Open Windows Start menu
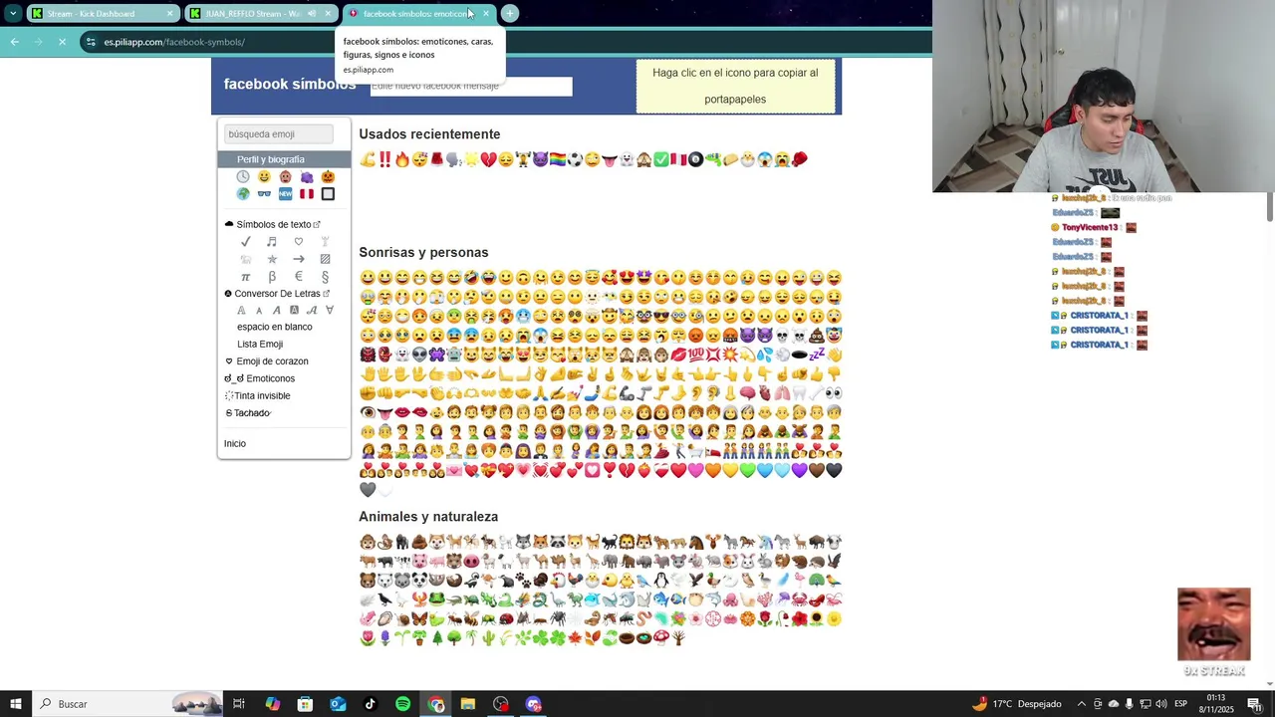 pos(16,704)
